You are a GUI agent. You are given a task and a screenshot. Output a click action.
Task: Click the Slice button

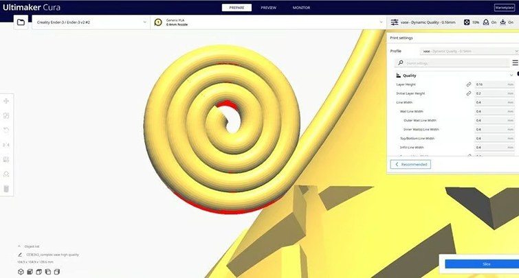pyautogui.click(x=482, y=264)
